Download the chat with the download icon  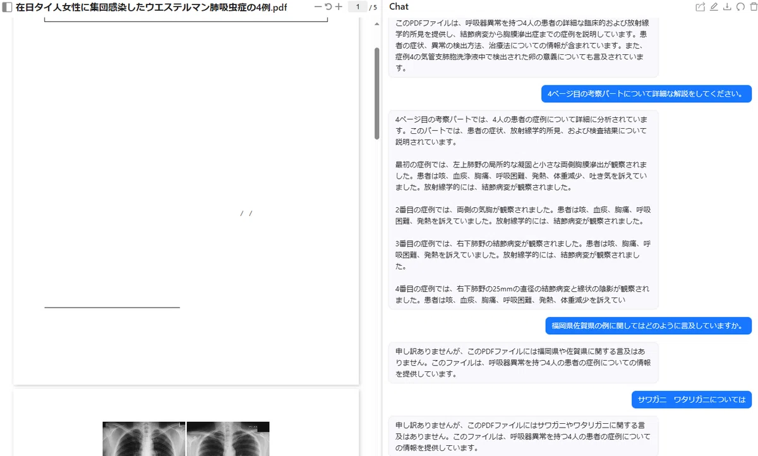pyautogui.click(x=727, y=7)
